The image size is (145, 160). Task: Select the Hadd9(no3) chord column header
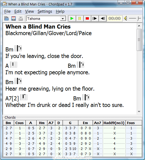click(x=114, y=123)
